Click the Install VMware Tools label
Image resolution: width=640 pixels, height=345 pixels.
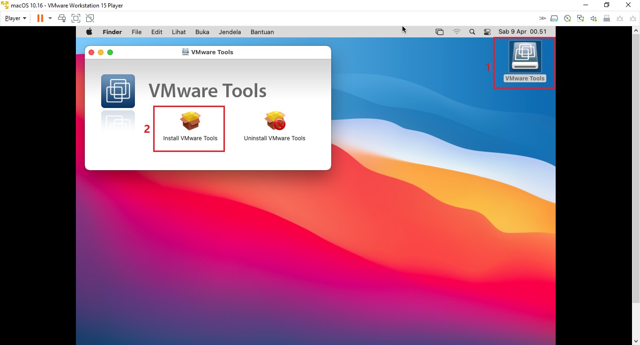190,138
